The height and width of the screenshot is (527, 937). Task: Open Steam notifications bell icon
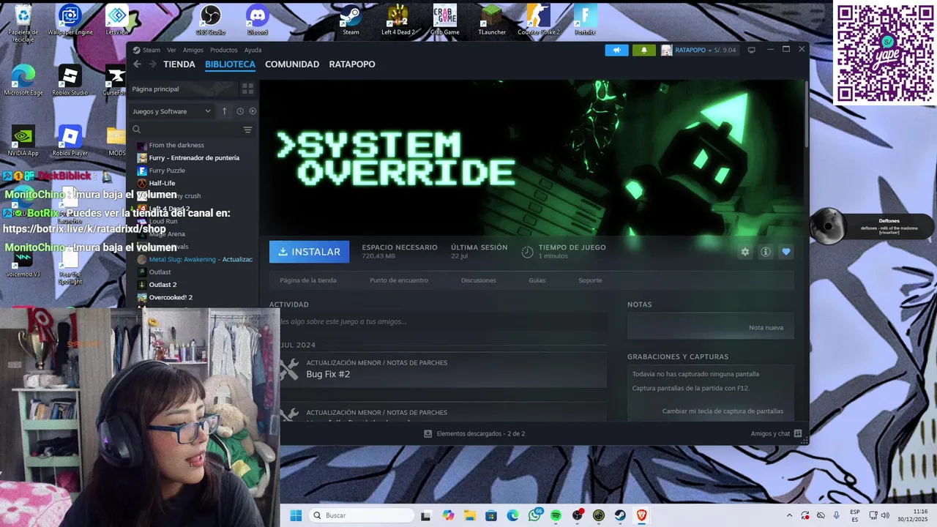[x=644, y=50]
